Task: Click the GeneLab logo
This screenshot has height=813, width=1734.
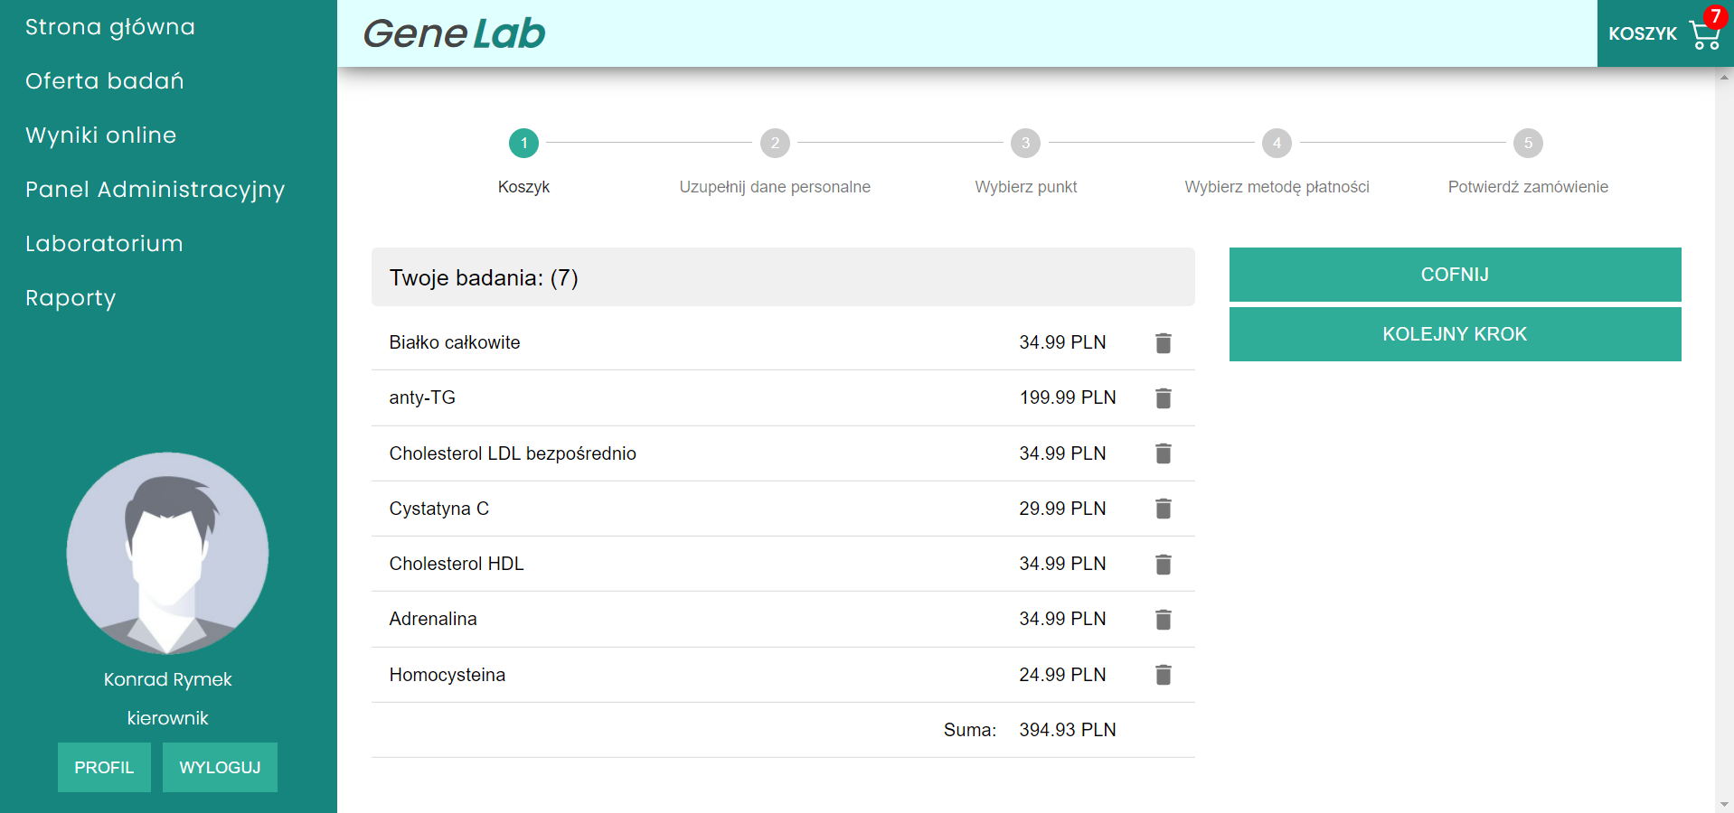Action: click(x=454, y=34)
